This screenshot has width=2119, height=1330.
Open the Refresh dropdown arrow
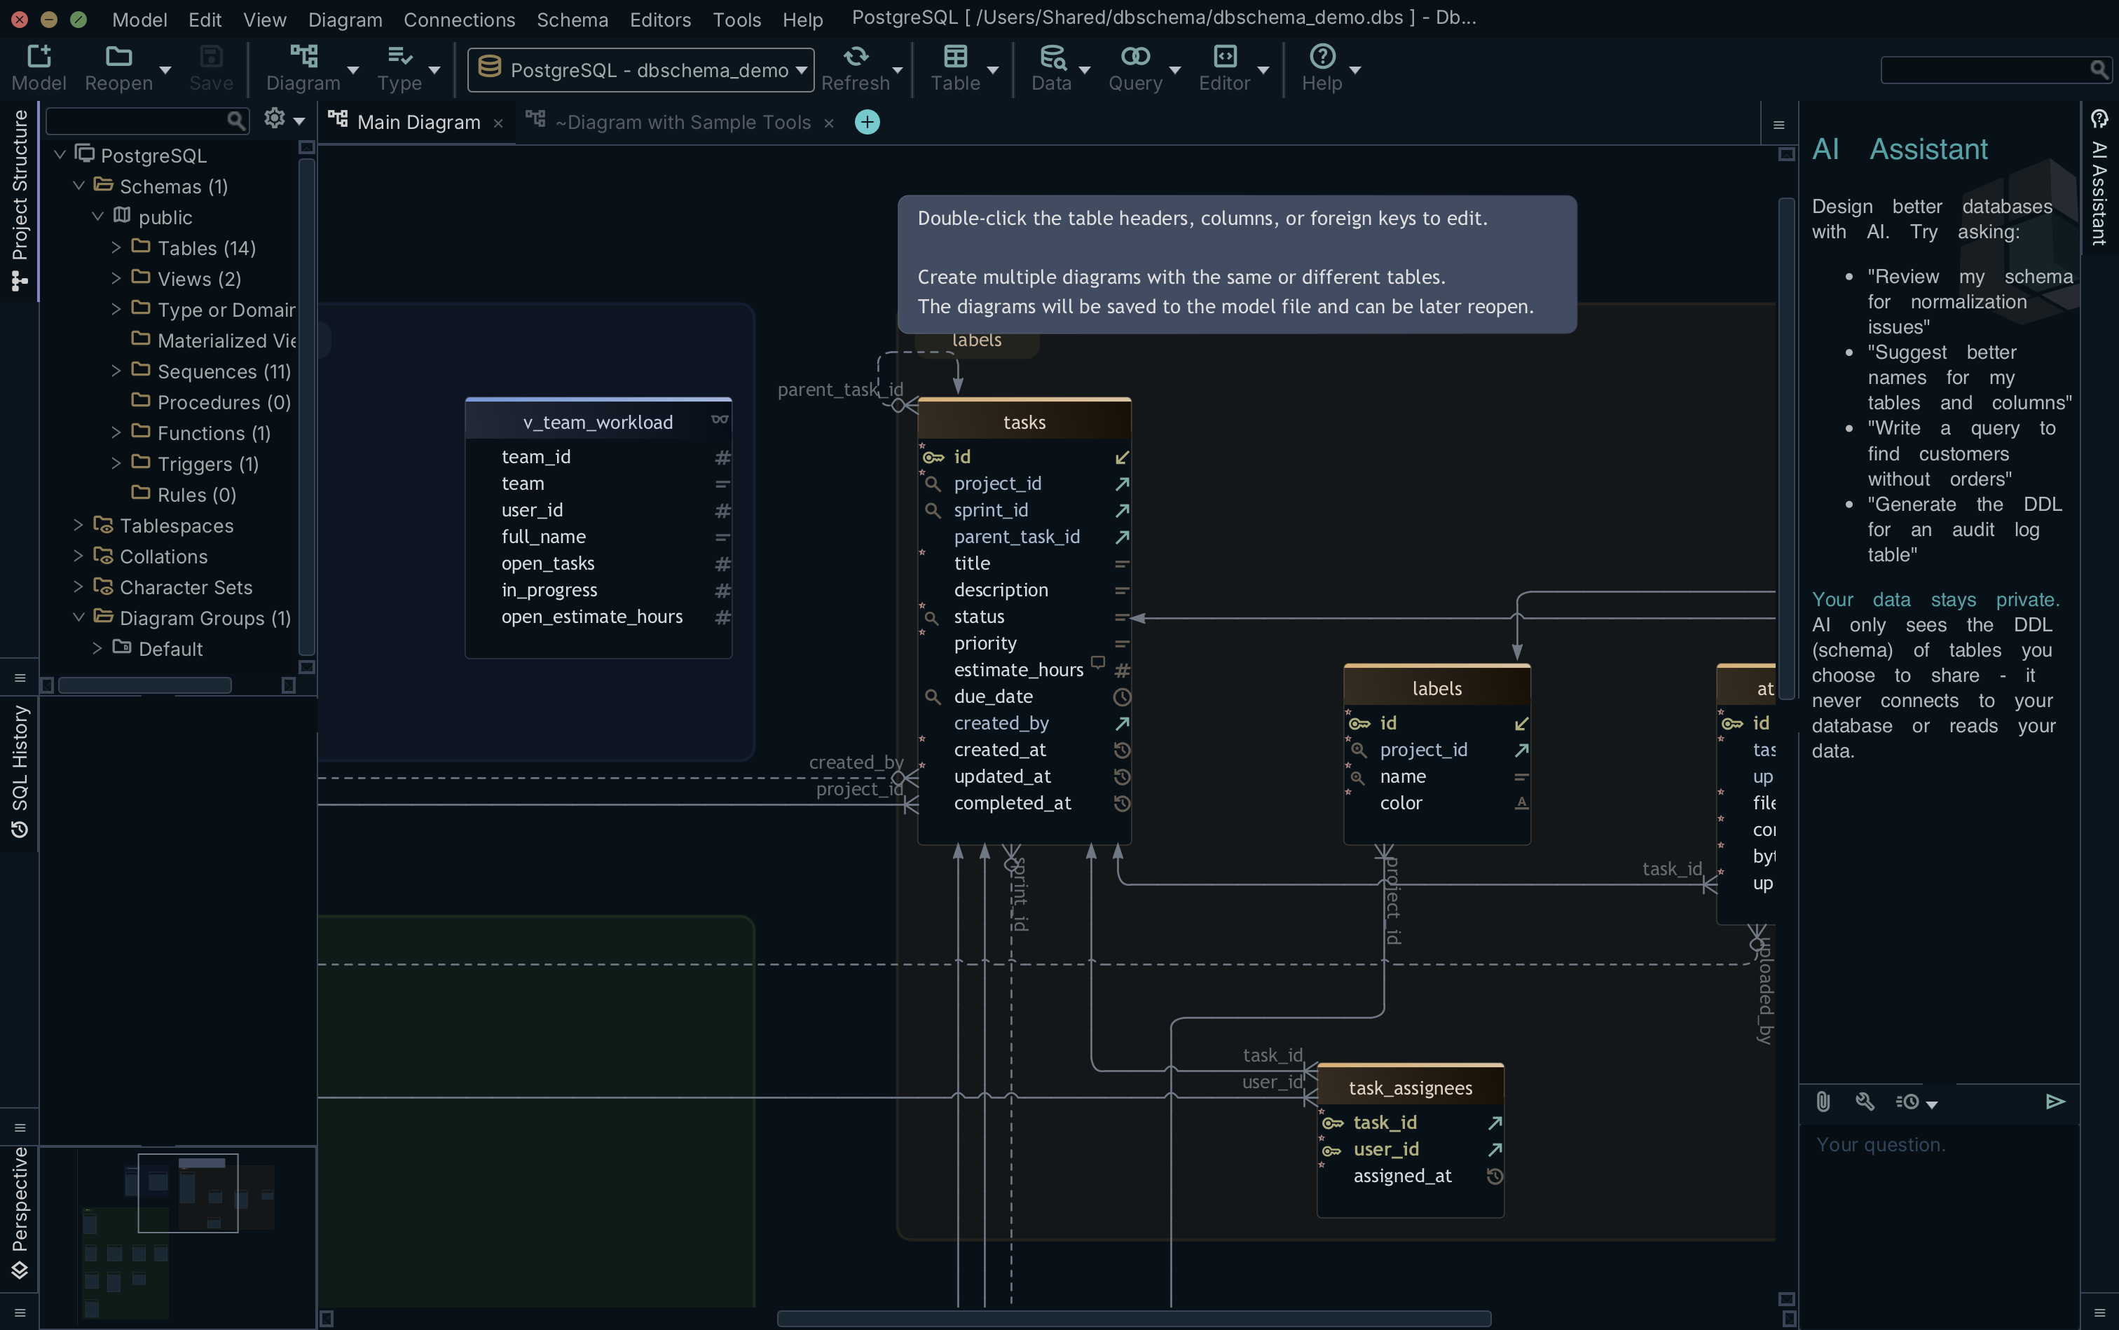[x=897, y=69]
